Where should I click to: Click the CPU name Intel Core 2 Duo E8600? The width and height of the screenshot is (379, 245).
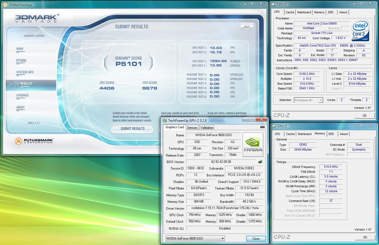pos(322,23)
